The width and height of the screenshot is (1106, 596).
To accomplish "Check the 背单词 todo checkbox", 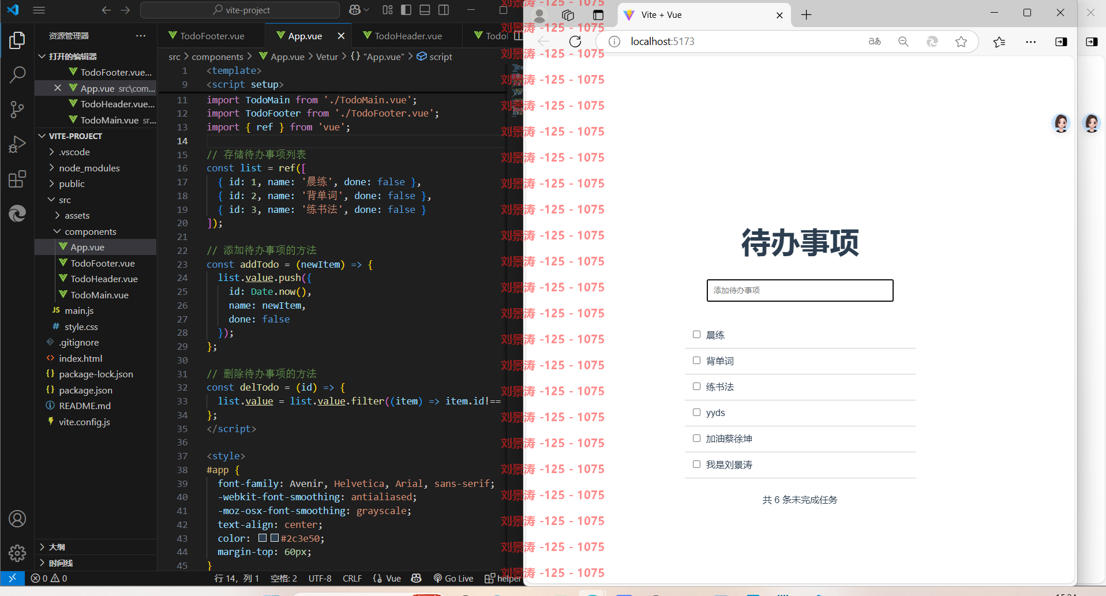I will tap(696, 361).
